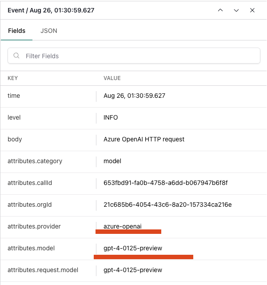Select the 'level' key cell
This screenshot has height=285, width=267.
pyautogui.click(x=14, y=117)
